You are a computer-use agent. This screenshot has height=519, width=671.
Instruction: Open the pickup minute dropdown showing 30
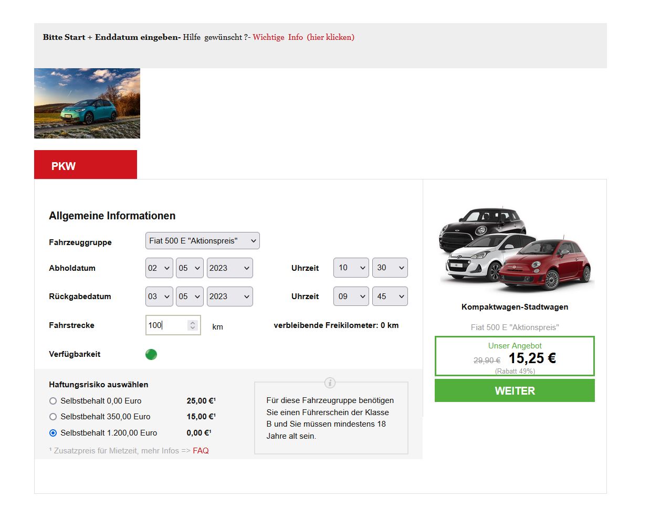pos(390,268)
